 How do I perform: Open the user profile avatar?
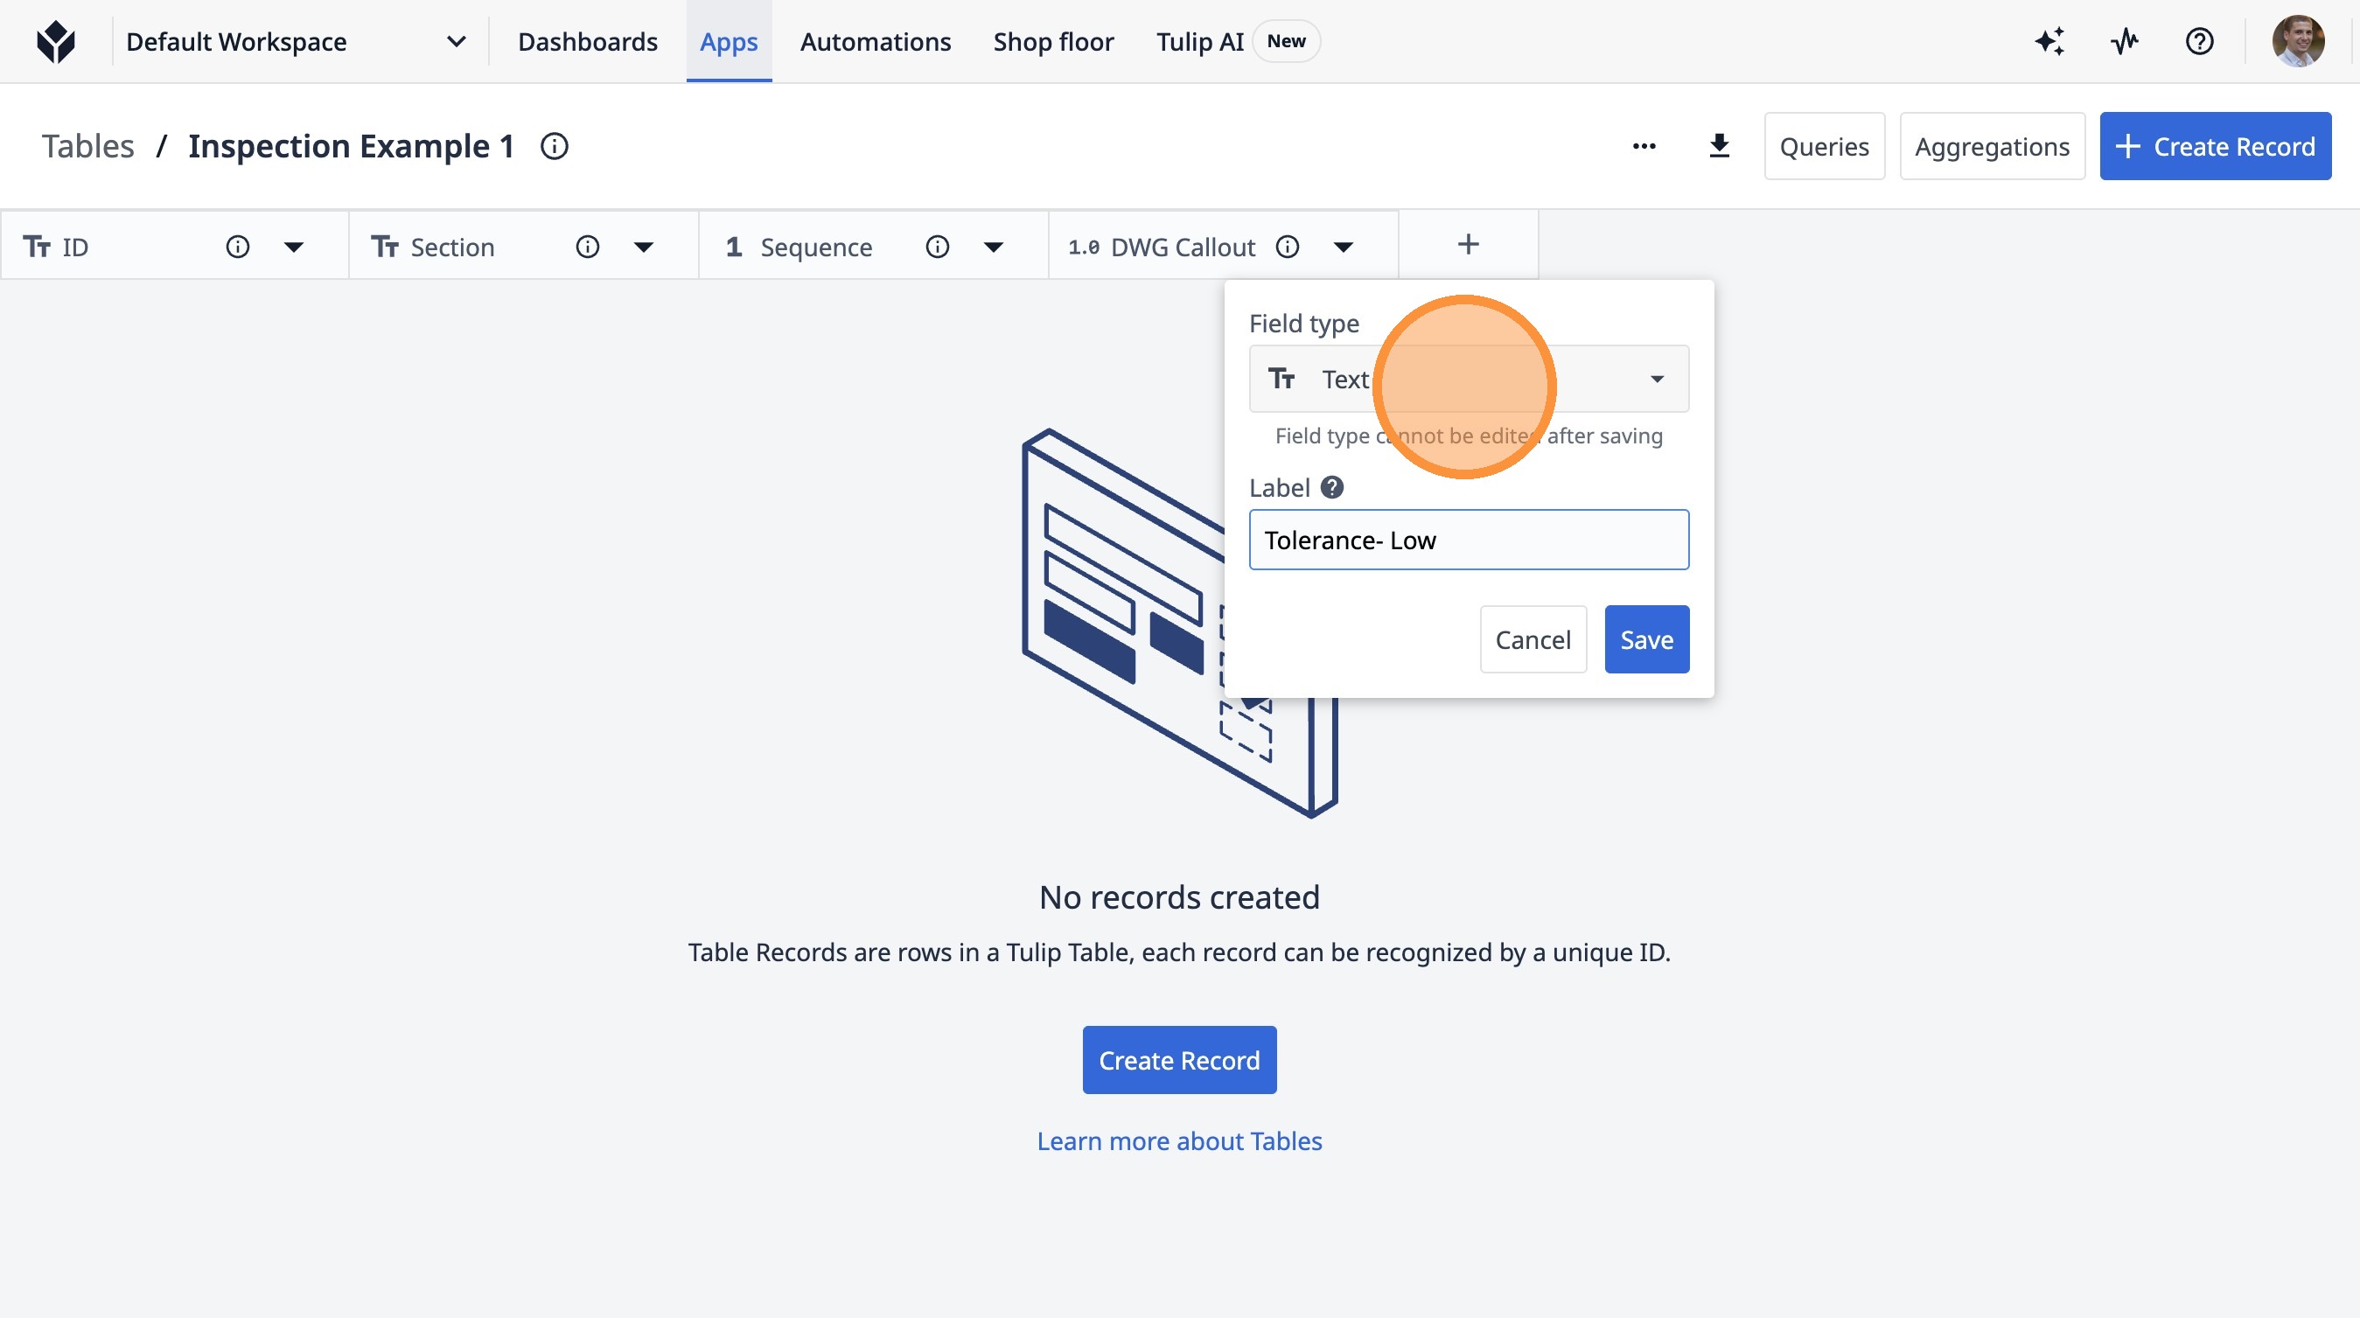[2297, 41]
